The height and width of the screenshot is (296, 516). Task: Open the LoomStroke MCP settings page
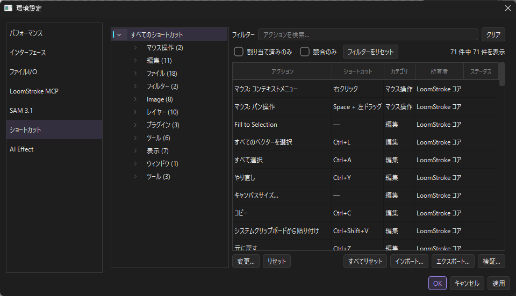point(54,91)
